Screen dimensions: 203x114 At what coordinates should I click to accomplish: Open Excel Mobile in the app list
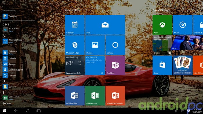point(19,98)
